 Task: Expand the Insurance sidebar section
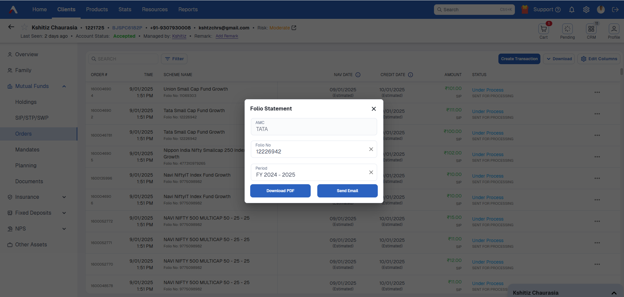coord(64,197)
